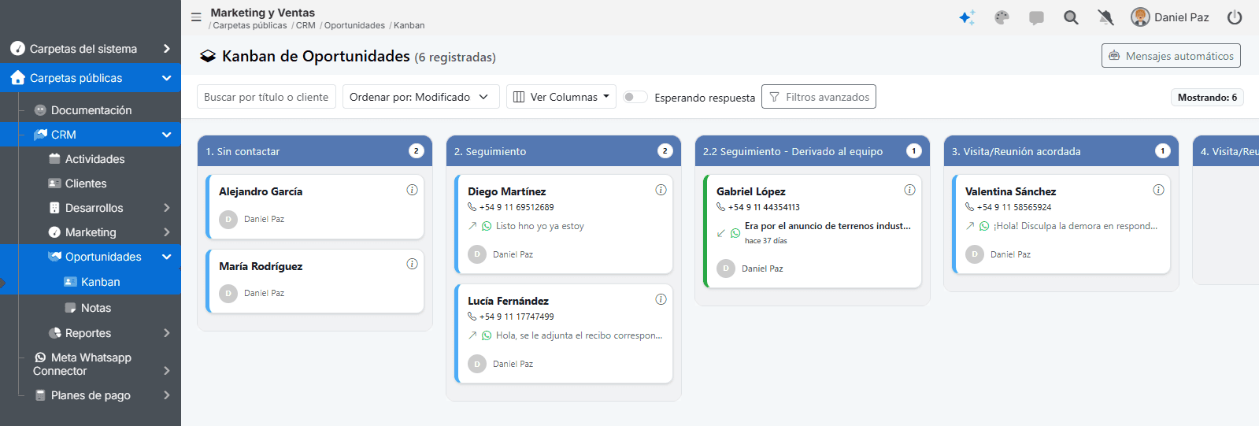Click WhatsApp icon on Valentina Sánchez card

pyautogui.click(x=984, y=226)
